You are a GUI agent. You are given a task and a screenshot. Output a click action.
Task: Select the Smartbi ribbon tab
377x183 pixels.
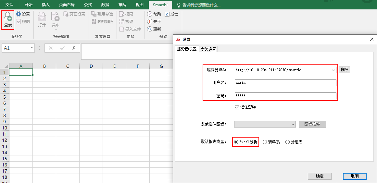(160, 5)
